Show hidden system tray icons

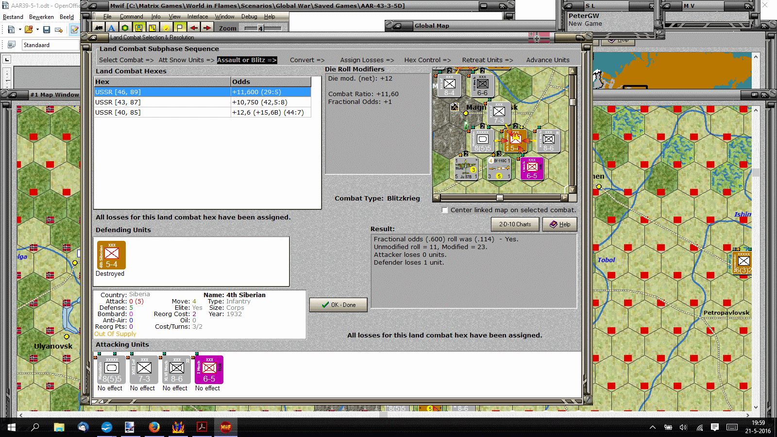pyautogui.click(x=653, y=427)
